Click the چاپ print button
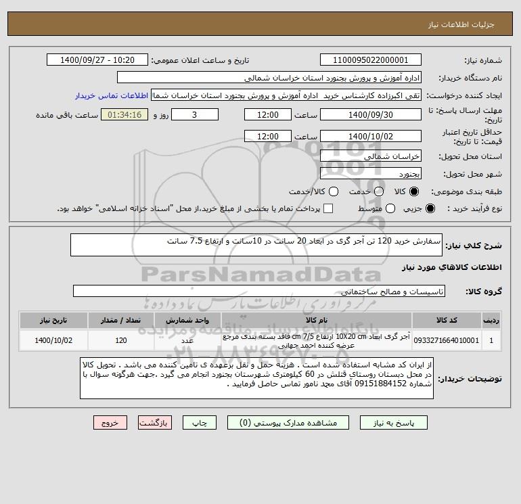This screenshot has height=504, width=521. tap(200, 423)
